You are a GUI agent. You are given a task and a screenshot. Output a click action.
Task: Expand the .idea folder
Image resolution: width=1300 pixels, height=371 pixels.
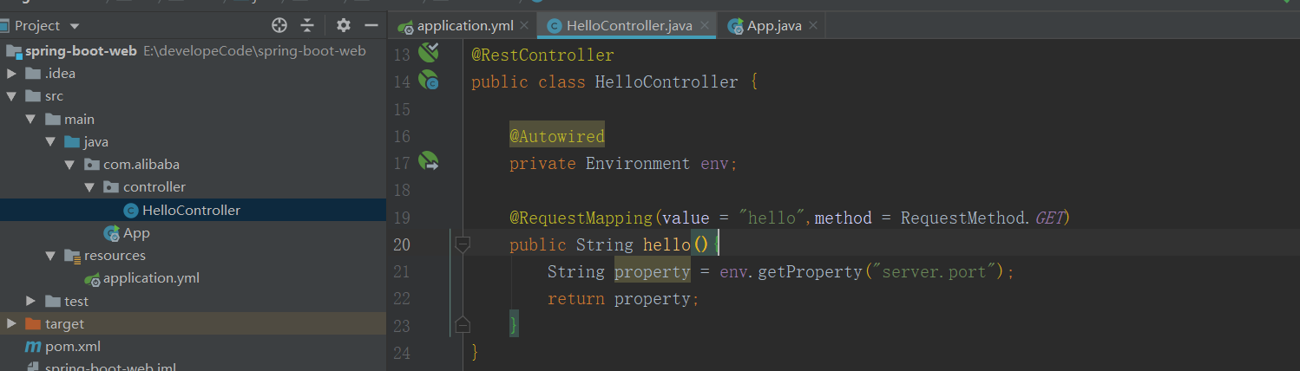click(11, 74)
